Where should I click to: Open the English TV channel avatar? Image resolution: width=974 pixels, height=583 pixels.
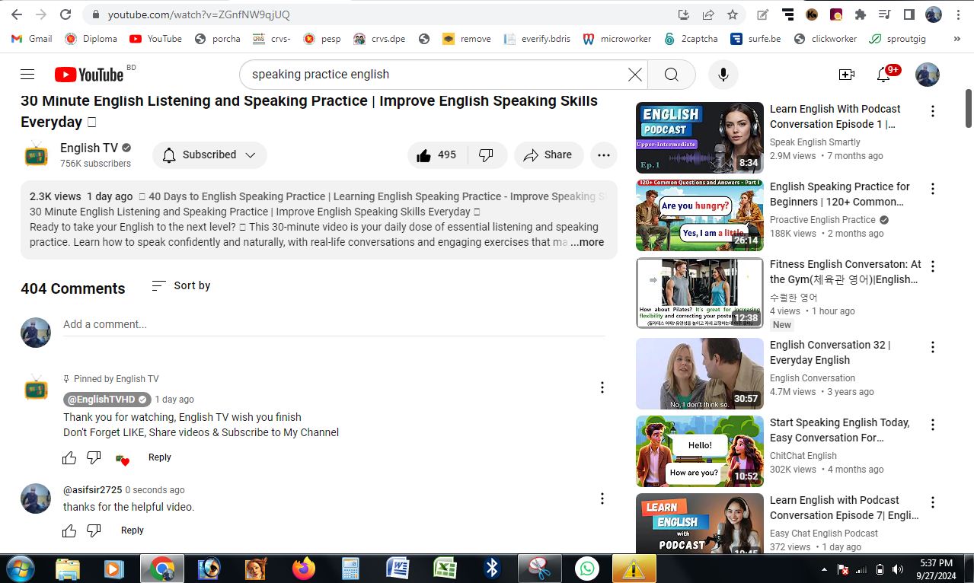(36, 155)
